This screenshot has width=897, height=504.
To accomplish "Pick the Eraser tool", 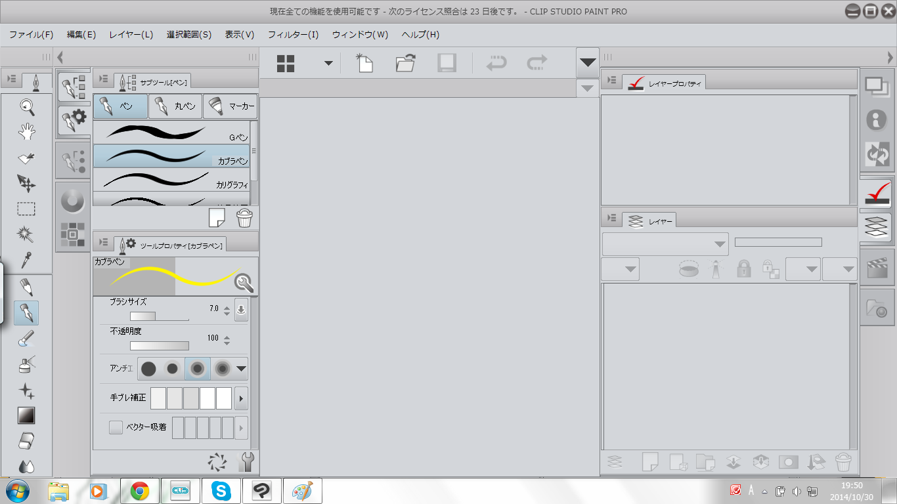I will (x=26, y=441).
